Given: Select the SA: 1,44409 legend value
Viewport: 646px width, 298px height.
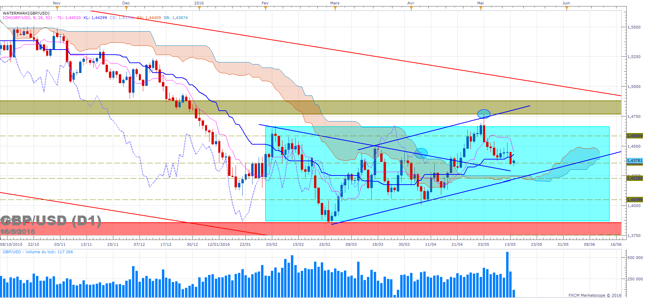Looking at the screenshot, I should click(x=149, y=18).
